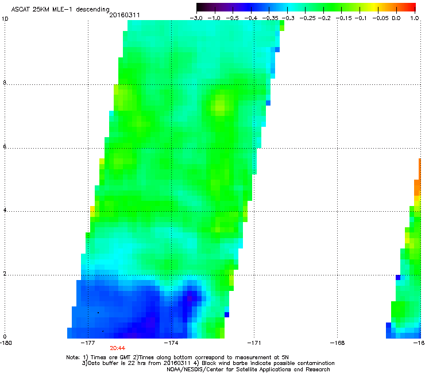Click the color bar label 1.0

coord(414,18)
